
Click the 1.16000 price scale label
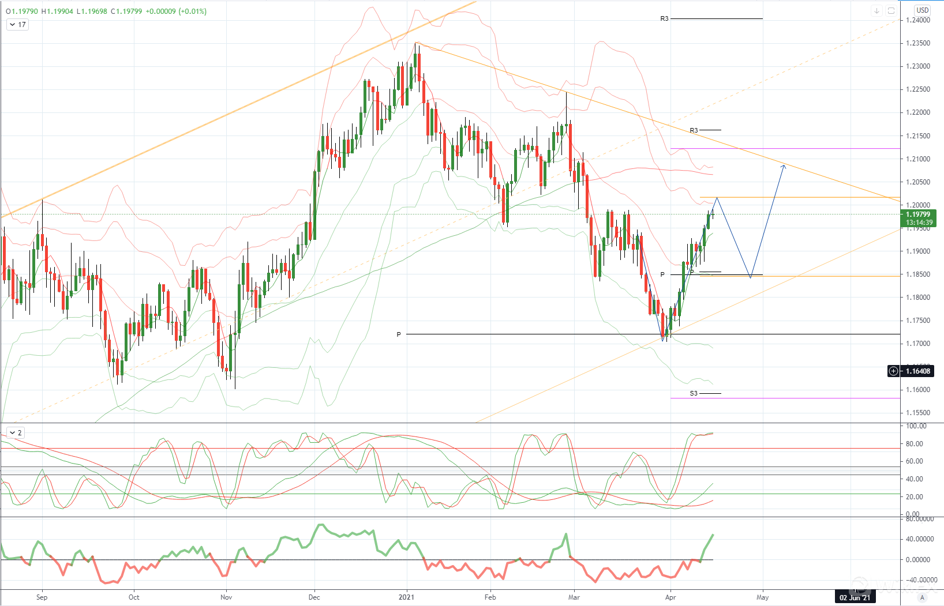(x=918, y=390)
